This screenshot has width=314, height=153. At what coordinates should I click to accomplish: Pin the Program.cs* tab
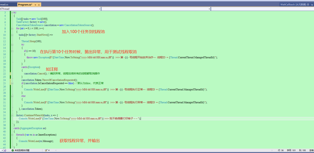click(35, 5)
